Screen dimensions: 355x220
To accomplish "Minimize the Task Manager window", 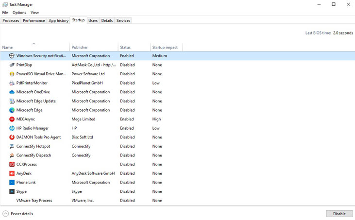I will pos(319,4).
